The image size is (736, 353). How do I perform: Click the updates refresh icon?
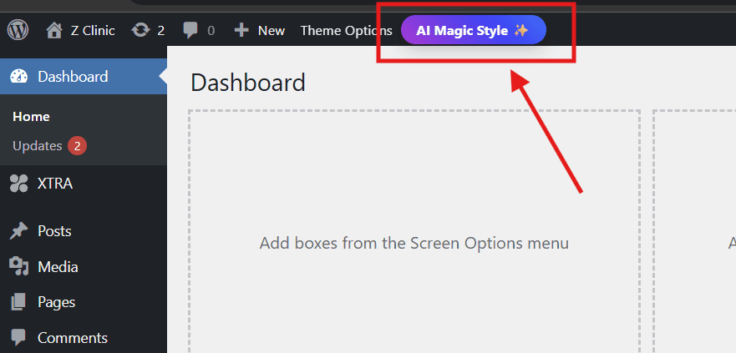coord(140,30)
